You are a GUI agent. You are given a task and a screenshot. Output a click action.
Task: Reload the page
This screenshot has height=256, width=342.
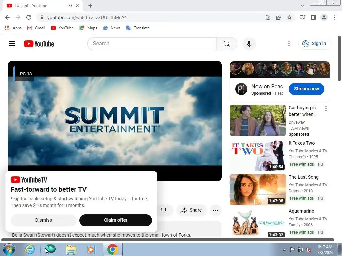[x=29, y=17]
